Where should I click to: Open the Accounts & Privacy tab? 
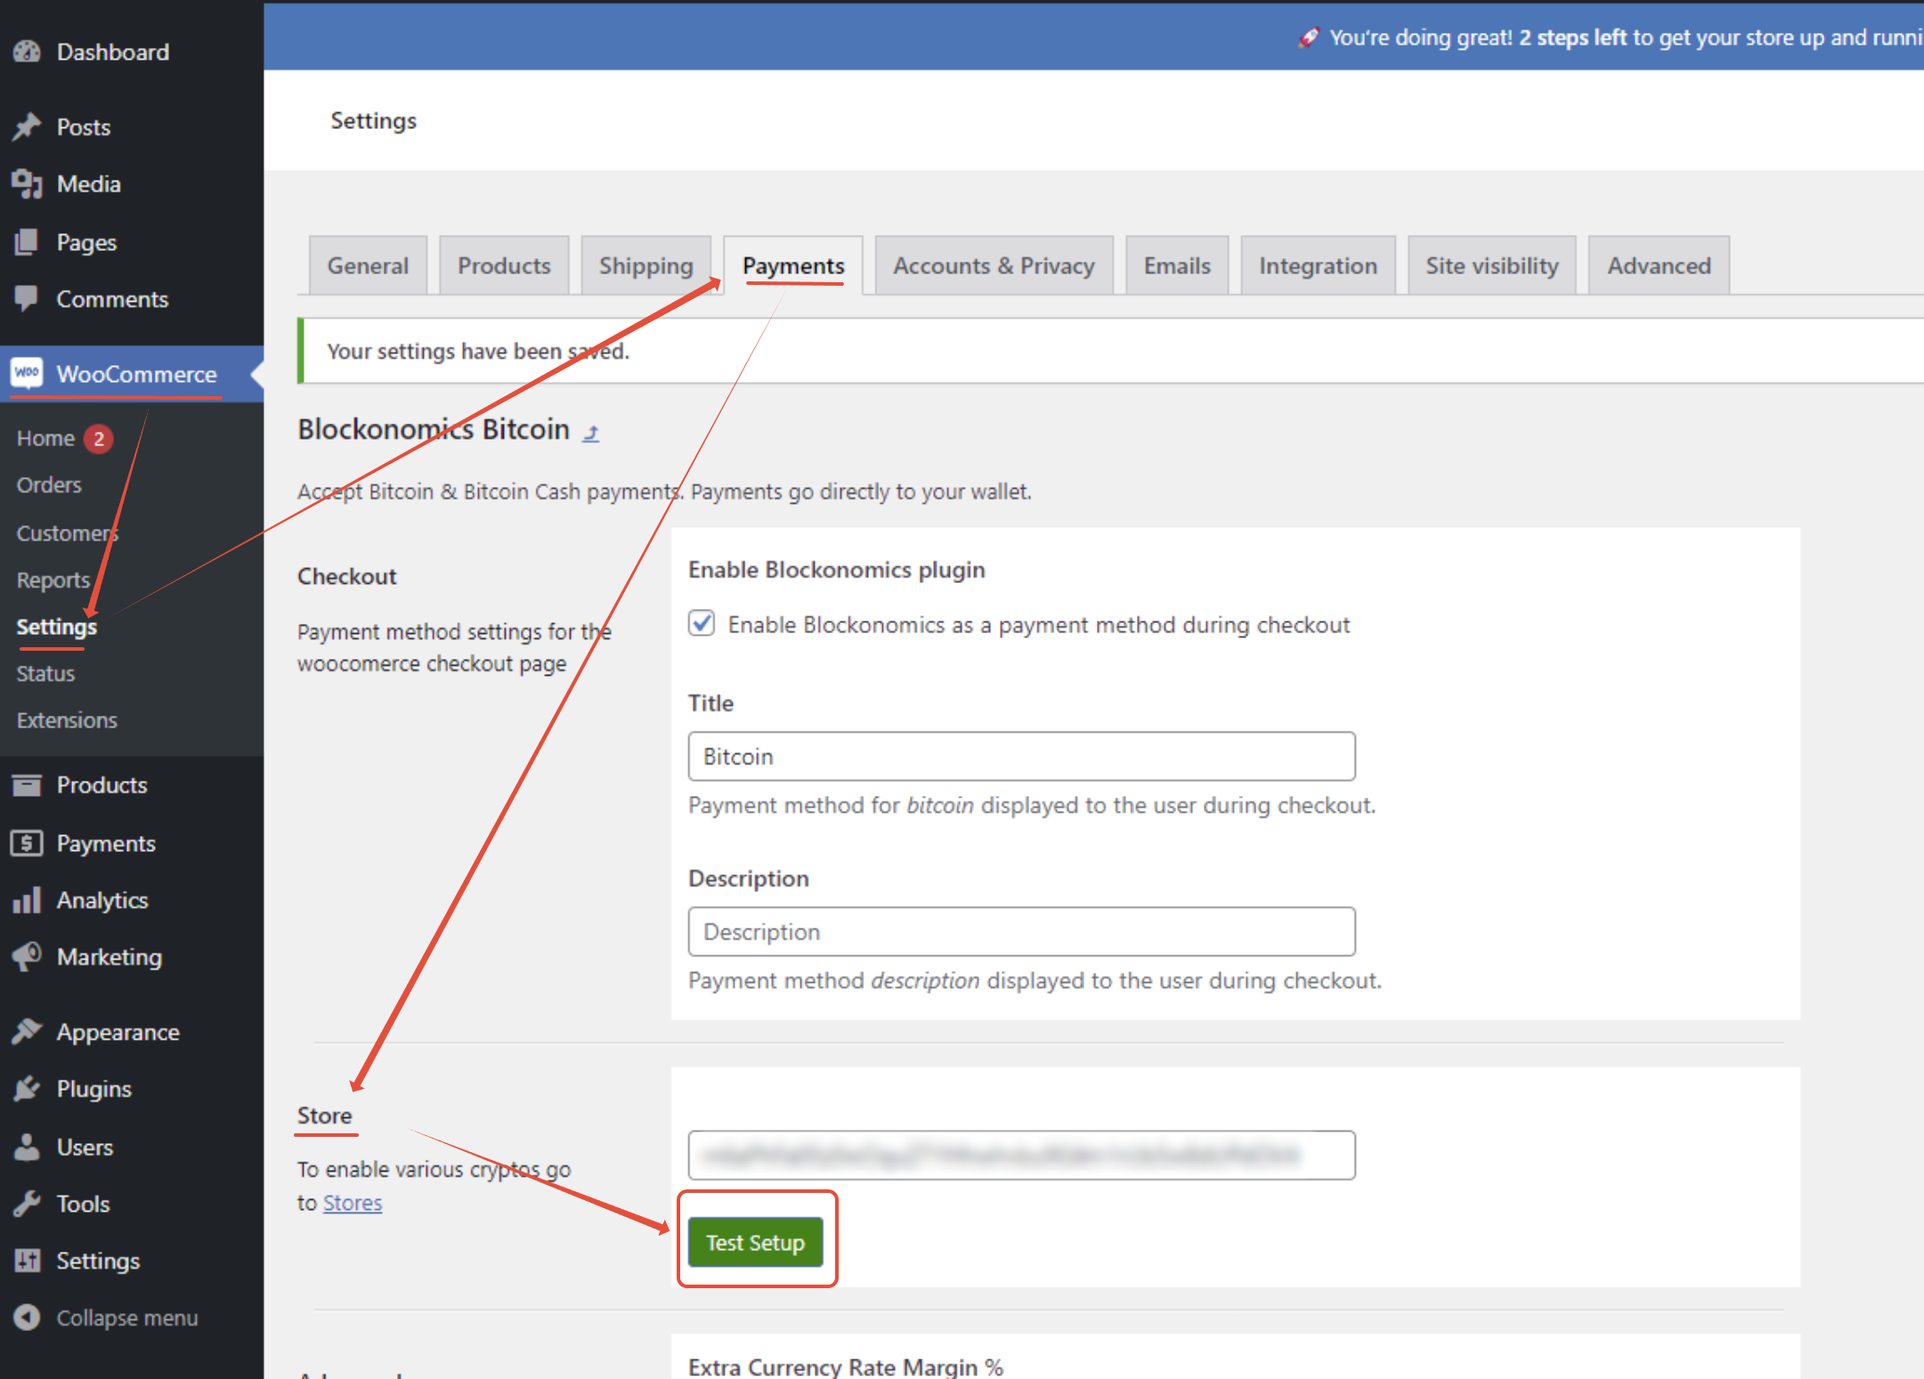click(994, 265)
